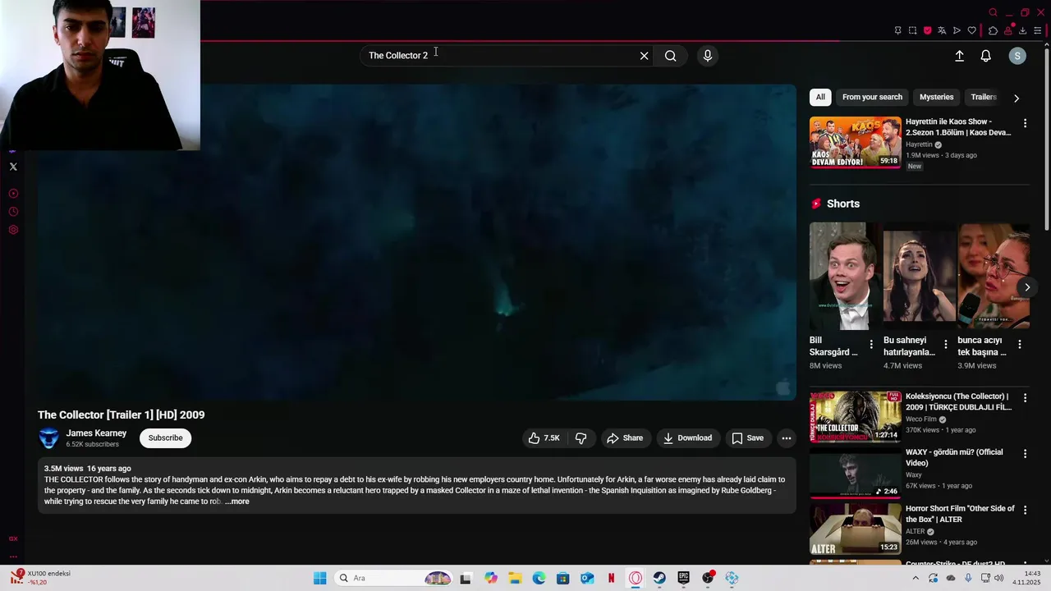The width and height of the screenshot is (1051, 591).
Task: Open the GX icon at the sidebar bottom
Action: [x=13, y=538]
